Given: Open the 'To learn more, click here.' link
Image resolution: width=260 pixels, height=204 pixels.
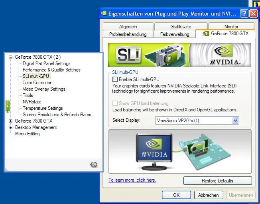Looking at the screenshot, I should click(132, 180).
